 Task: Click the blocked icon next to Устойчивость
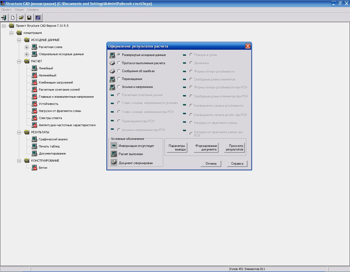pos(34,104)
